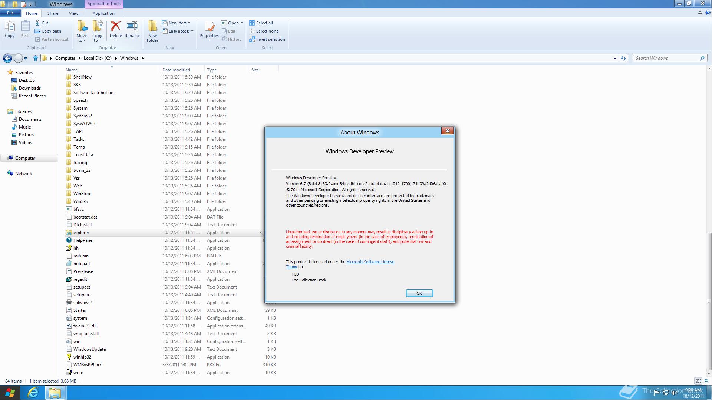712x400 pixels.
Task: Select the System32 folder
Action: 82,116
